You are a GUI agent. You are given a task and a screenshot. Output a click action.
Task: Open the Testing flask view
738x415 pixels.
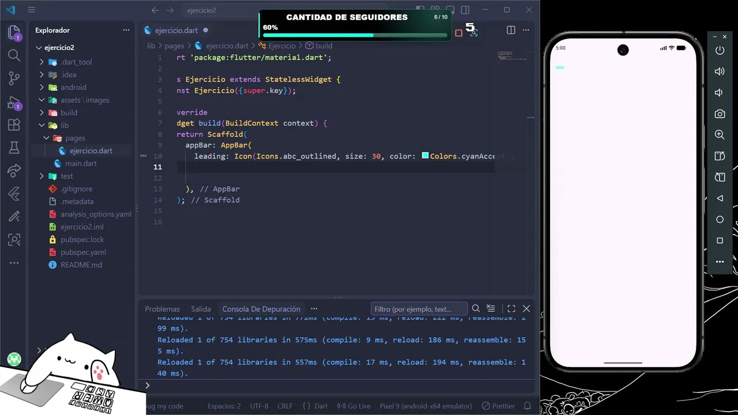pos(14,148)
